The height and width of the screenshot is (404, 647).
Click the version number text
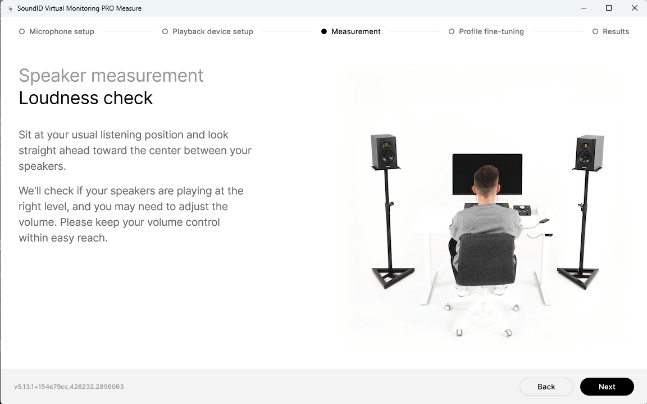[x=69, y=387]
